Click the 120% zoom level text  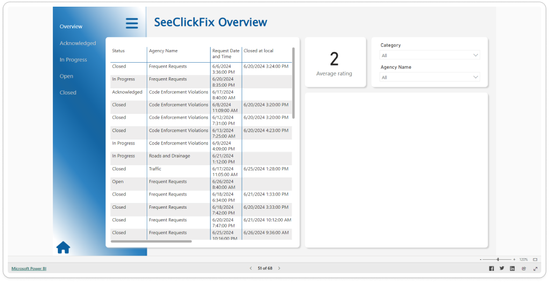[523, 260]
